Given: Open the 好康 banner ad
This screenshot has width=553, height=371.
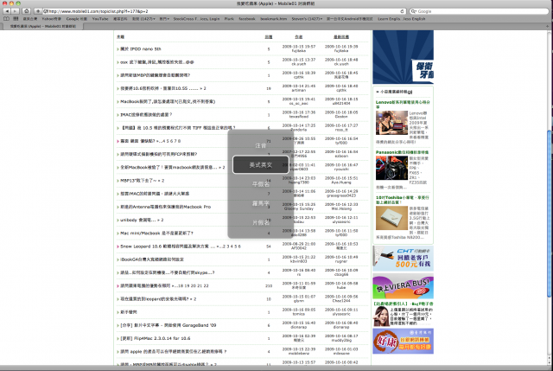Looking at the screenshot, I should pos(404,341).
